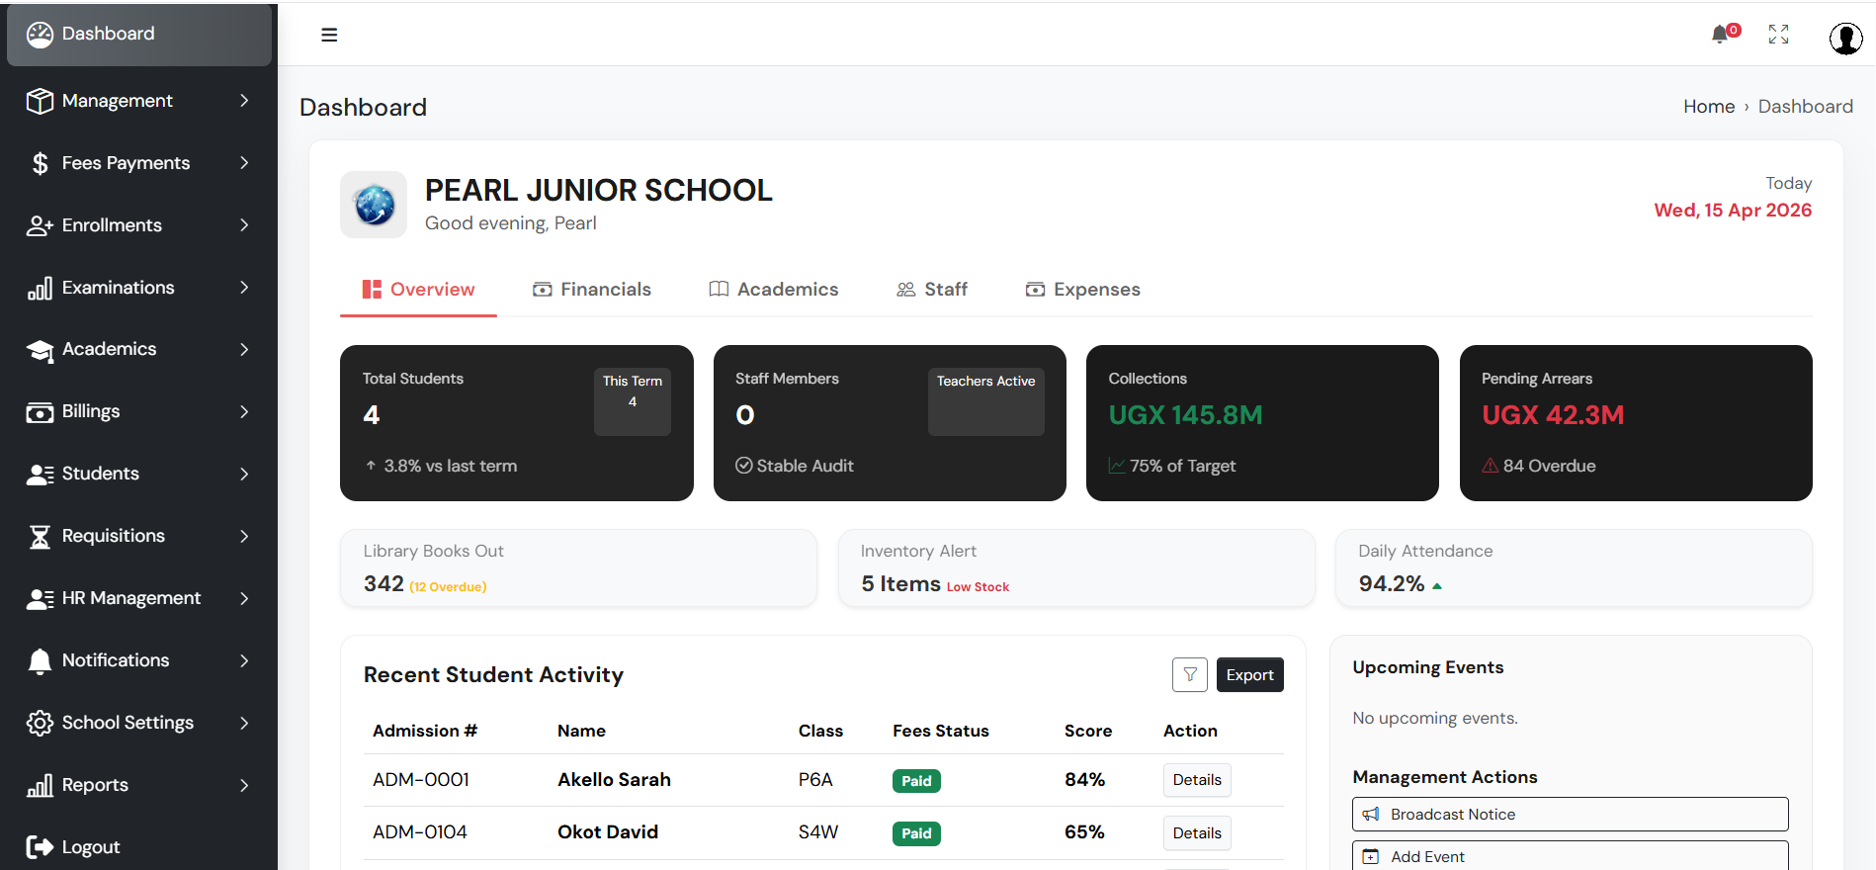Viewport: 1876px width, 870px height.
Task: Click the Teachers Active badge
Action: (986, 401)
